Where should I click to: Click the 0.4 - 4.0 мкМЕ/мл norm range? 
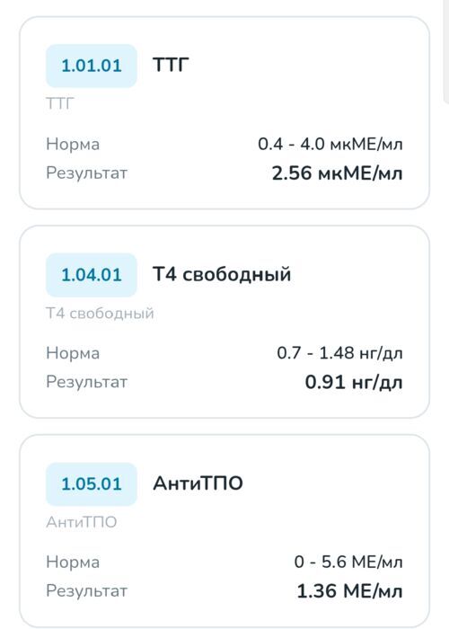click(330, 144)
